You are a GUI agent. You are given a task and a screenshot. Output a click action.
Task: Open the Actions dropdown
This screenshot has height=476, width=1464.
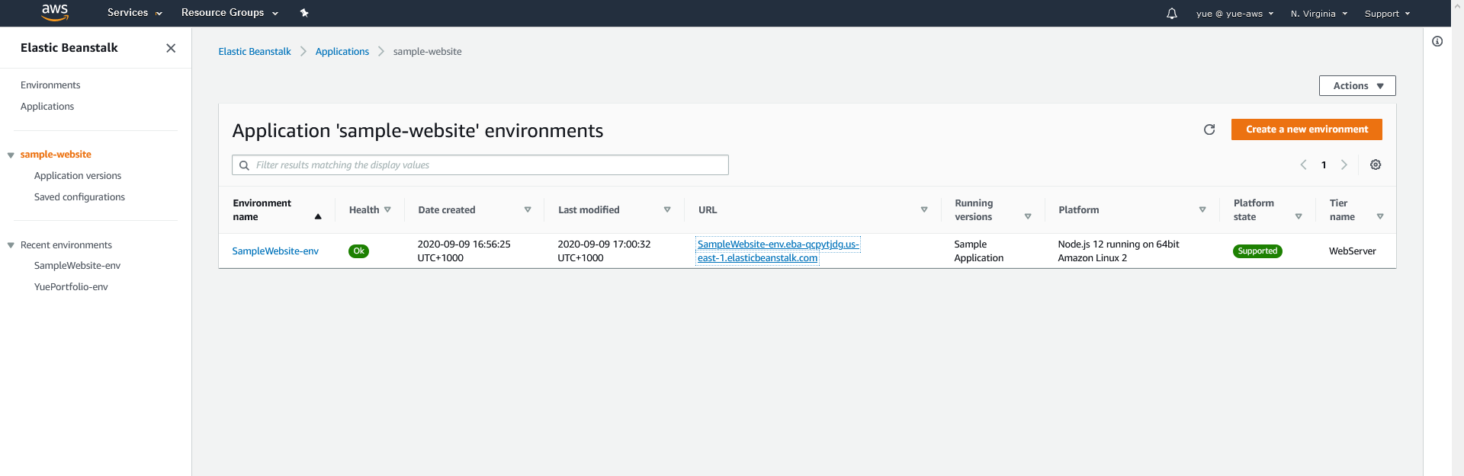(x=1357, y=86)
